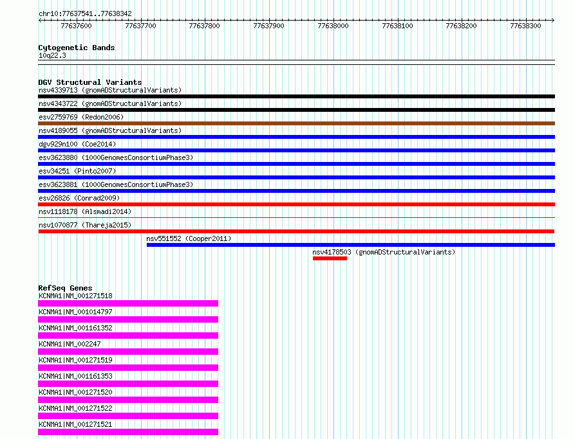Open esv3623880 1000Genomes variant label

point(116,157)
